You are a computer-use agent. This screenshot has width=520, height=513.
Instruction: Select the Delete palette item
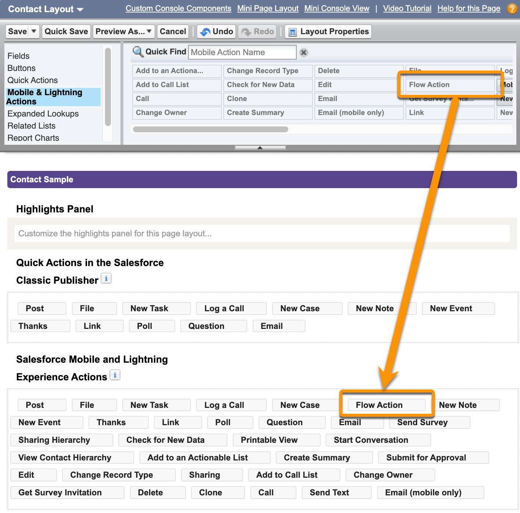(359, 71)
